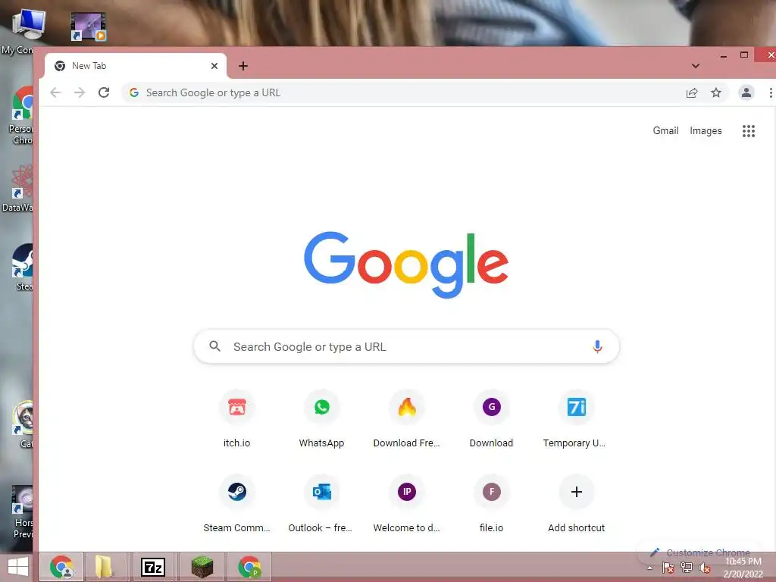Viewport: 776px width, 582px height.
Task: Open the Images link
Action: pyautogui.click(x=706, y=130)
